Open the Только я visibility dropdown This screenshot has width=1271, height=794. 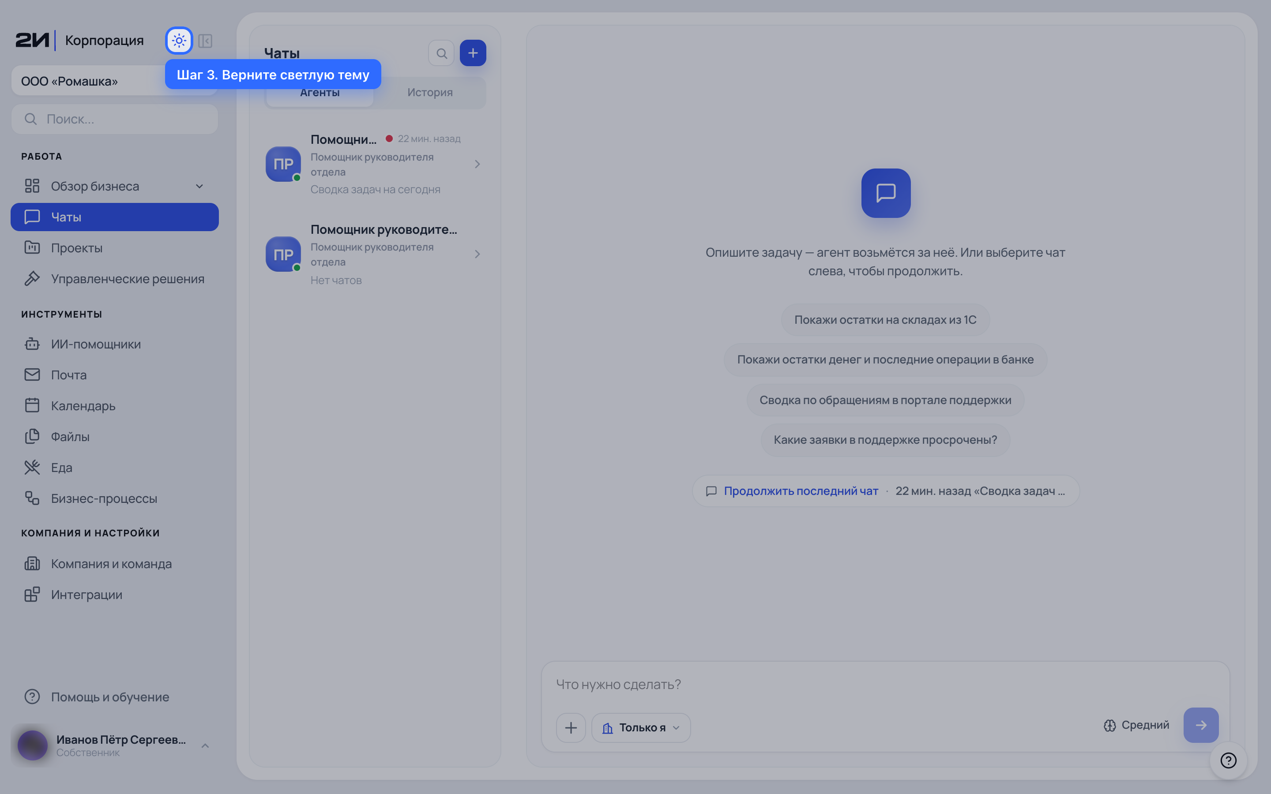coord(641,728)
